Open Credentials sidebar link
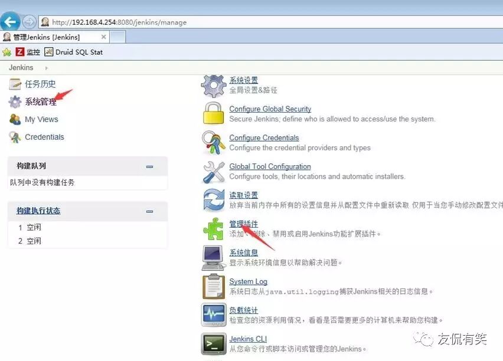This screenshot has height=361, width=503. tap(45, 137)
